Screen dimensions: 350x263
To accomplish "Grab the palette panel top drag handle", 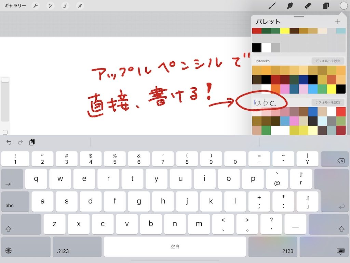I will (299, 16).
